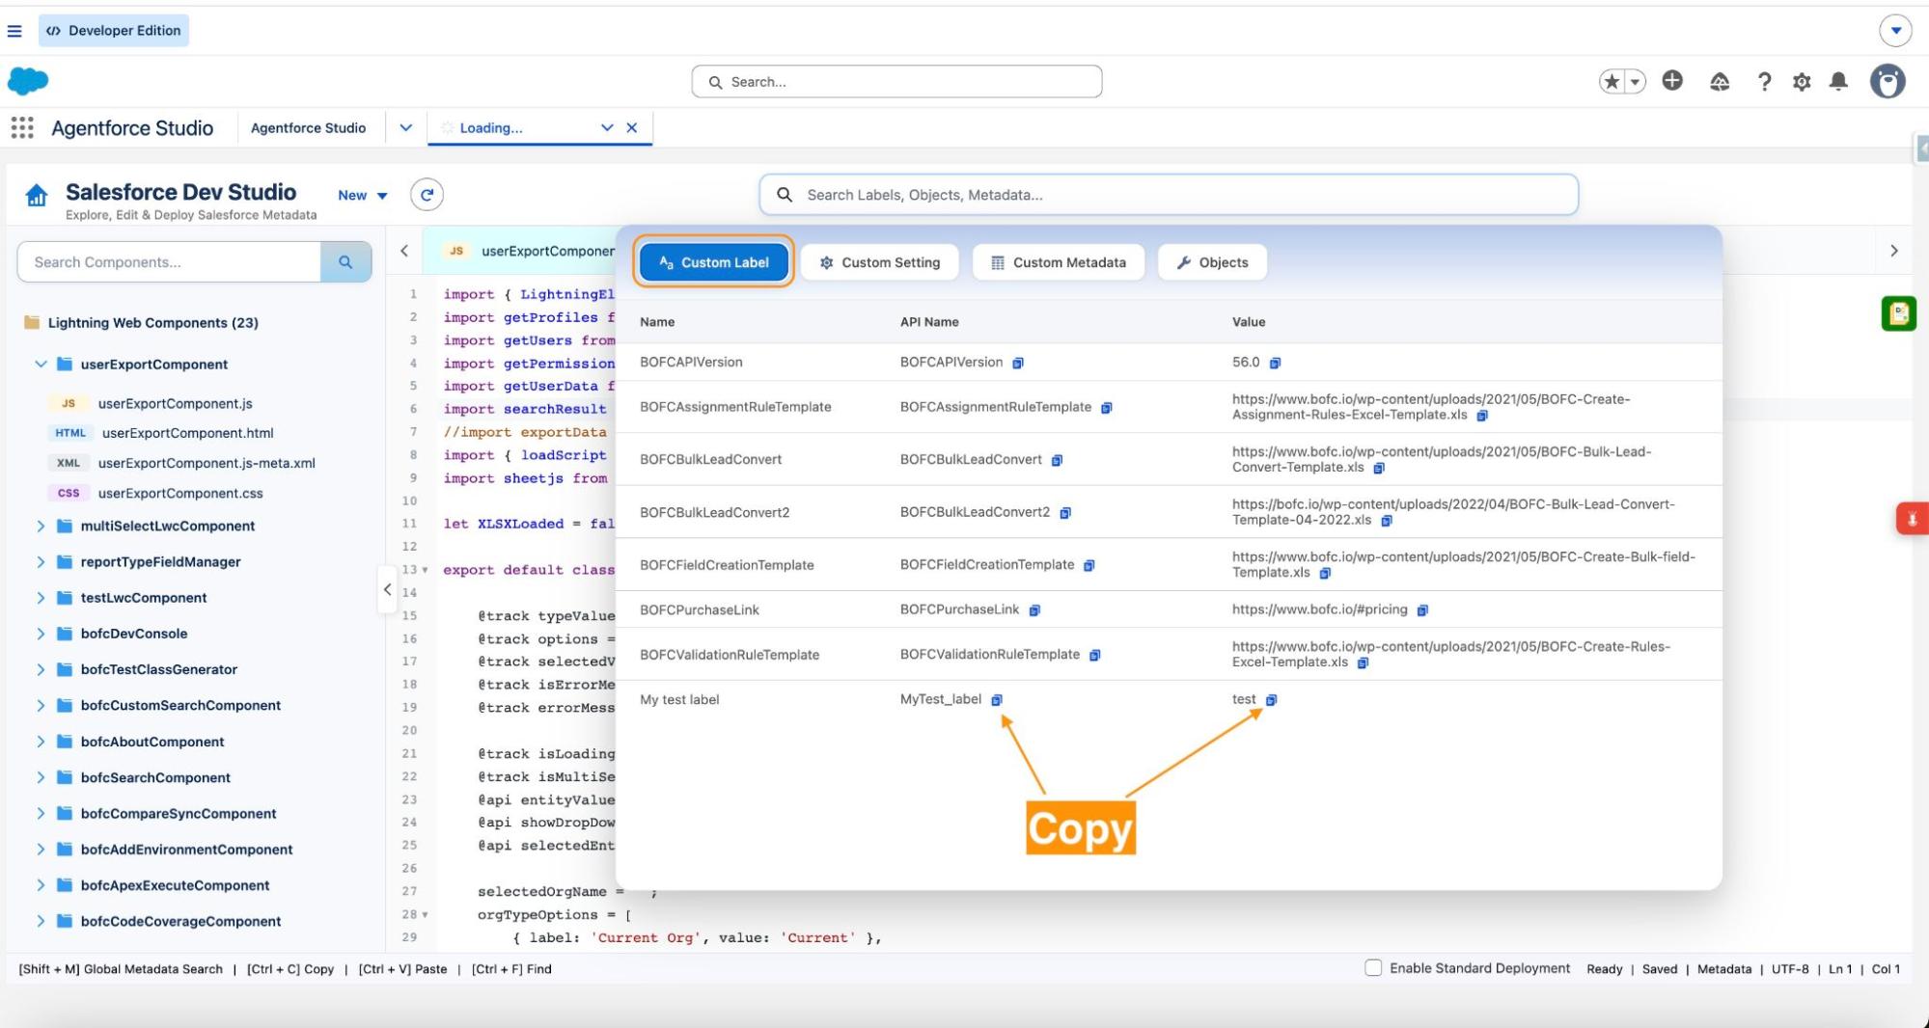Switch to the Custom Metadata tab
This screenshot has width=1929, height=1028.
coord(1059,262)
